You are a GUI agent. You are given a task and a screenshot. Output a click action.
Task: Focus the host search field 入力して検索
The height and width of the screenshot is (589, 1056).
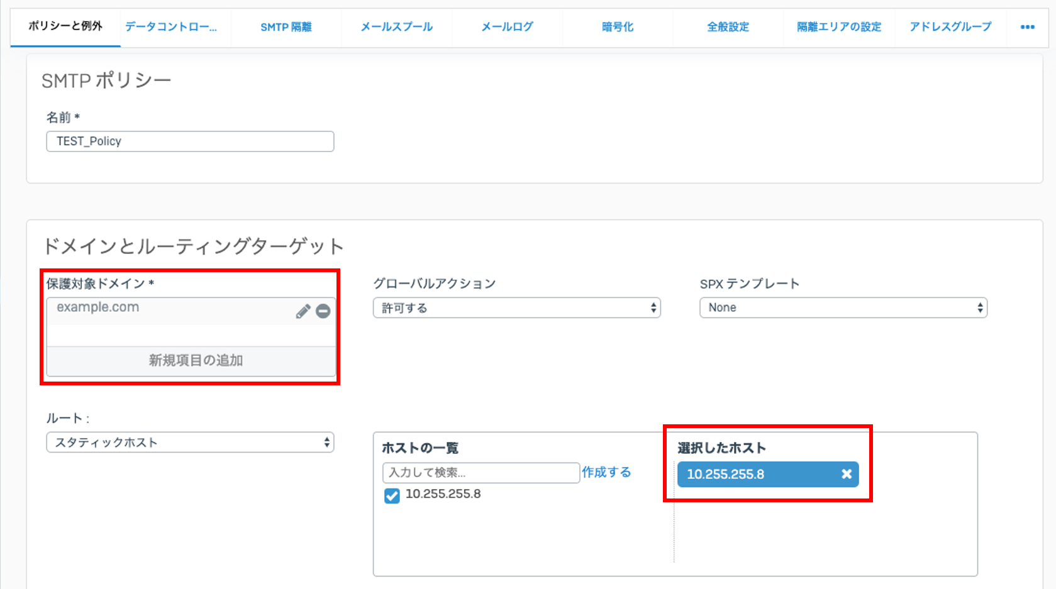481,473
